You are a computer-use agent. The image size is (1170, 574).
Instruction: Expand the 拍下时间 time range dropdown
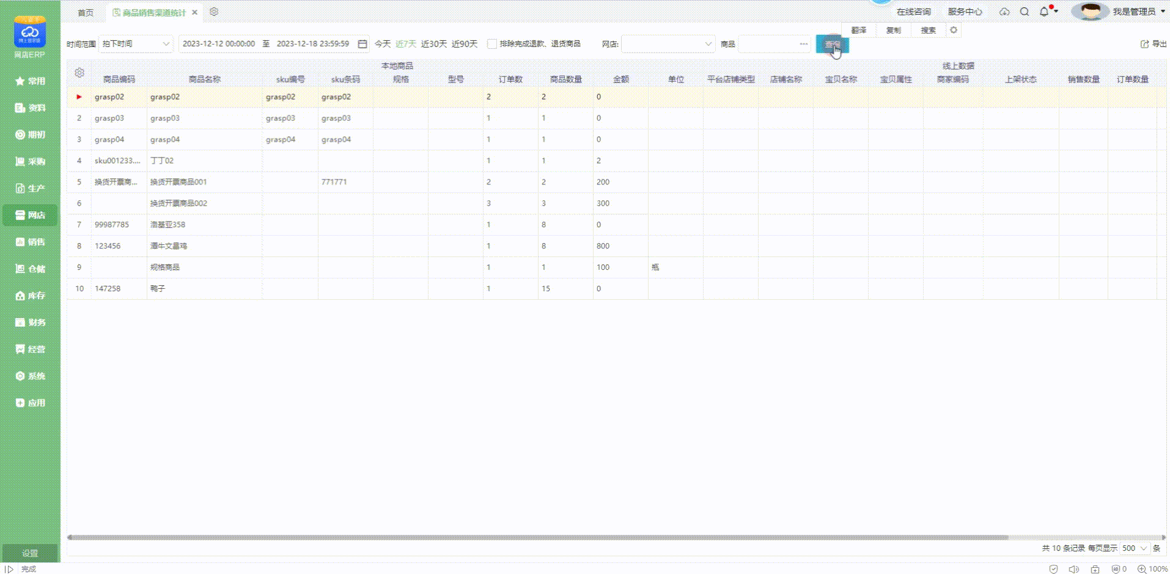click(136, 44)
